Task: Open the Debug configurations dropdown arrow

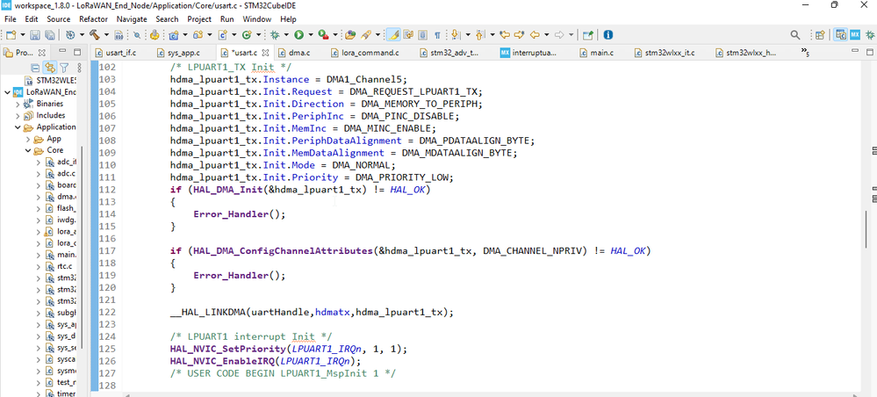Action: point(285,35)
